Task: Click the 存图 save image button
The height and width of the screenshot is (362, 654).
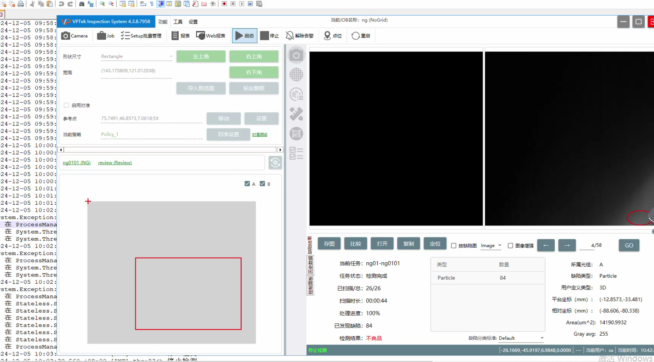Action: [329, 244]
